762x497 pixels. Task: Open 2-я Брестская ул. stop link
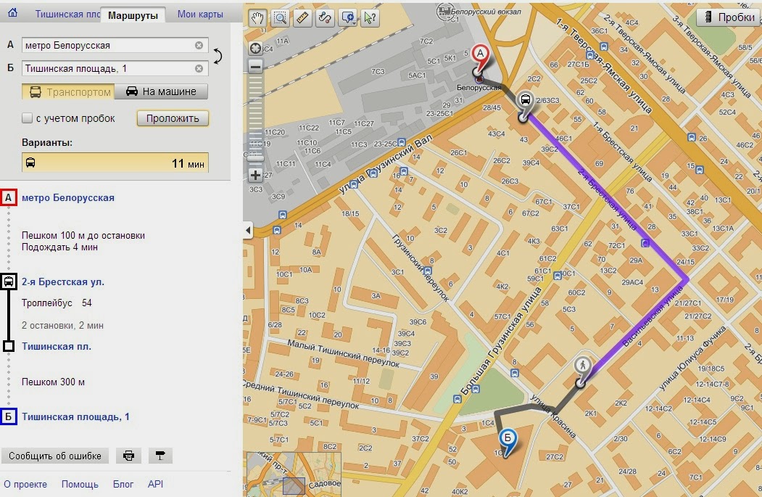(62, 282)
